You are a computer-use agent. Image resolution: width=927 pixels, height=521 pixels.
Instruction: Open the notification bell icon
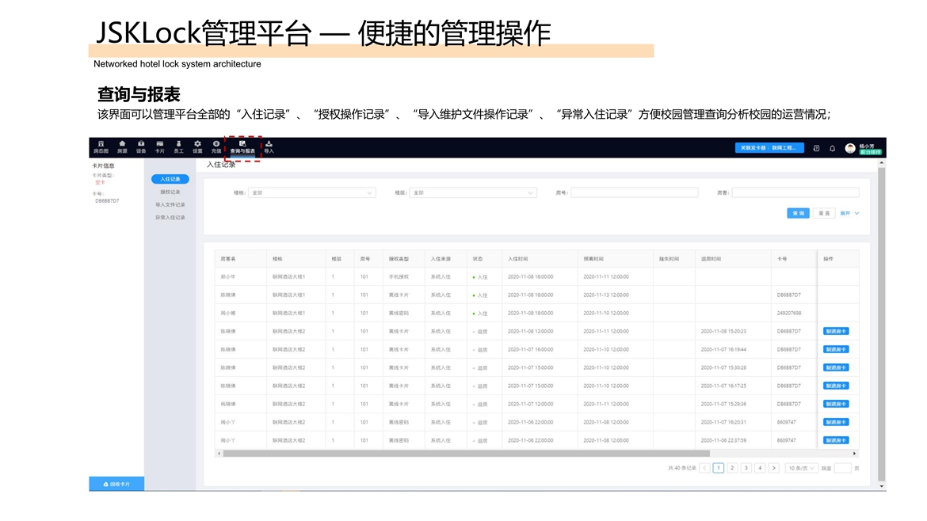[833, 148]
